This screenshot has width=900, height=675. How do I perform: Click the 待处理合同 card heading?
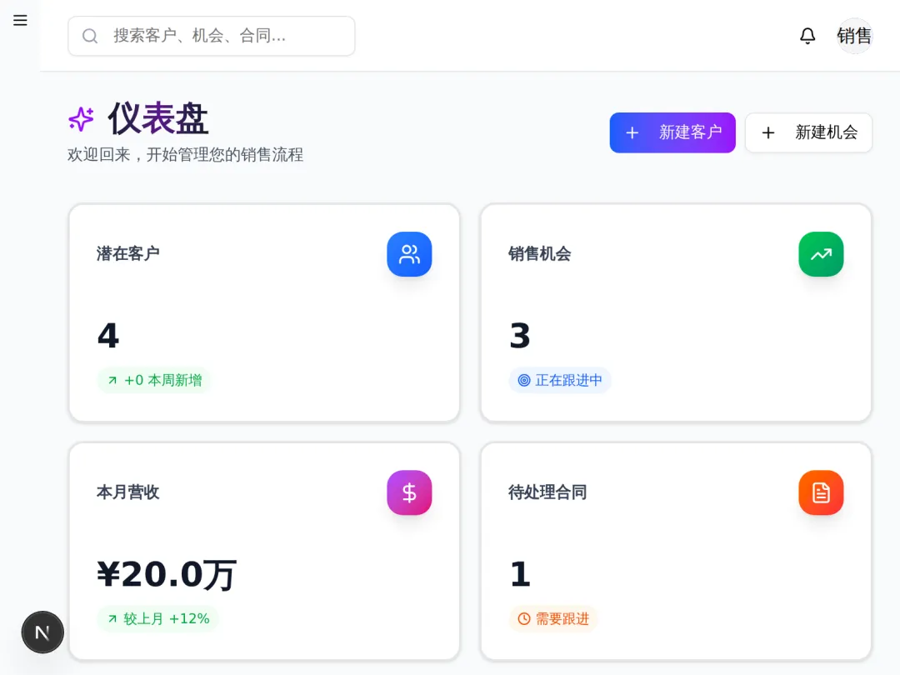pos(547,492)
